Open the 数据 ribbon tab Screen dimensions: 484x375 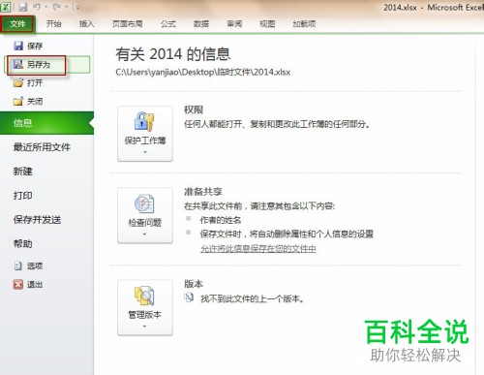(201, 24)
